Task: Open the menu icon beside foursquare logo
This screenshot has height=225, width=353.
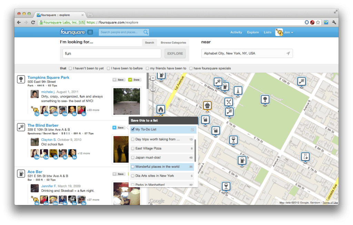Action: pos(90,32)
